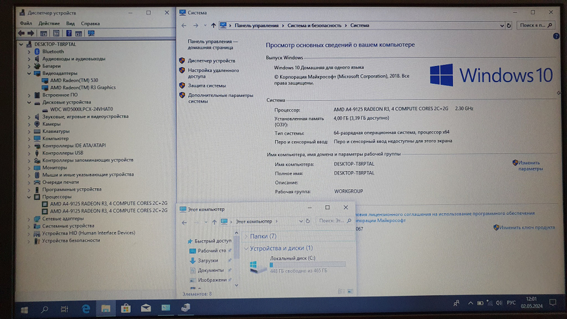This screenshot has width=567, height=319.
Task: Select Рабочий стол in quick access
Action: tap(212, 250)
